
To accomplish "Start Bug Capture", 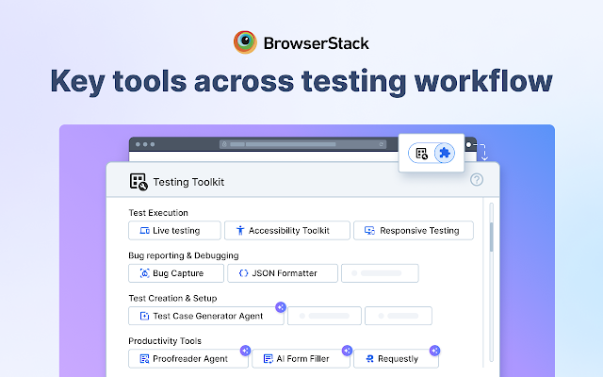I will (x=176, y=273).
